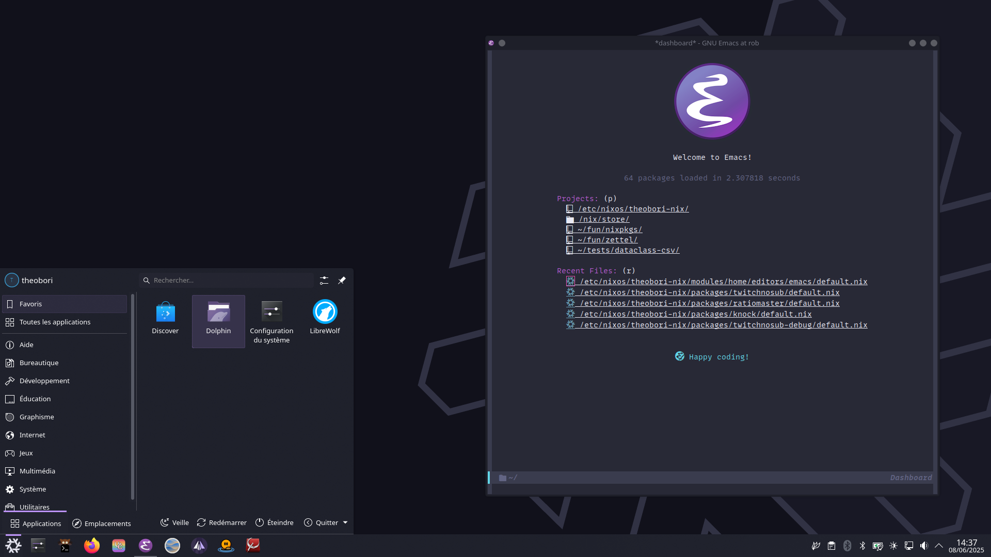
Task: Pin the launcher menu open
Action: pyautogui.click(x=342, y=280)
